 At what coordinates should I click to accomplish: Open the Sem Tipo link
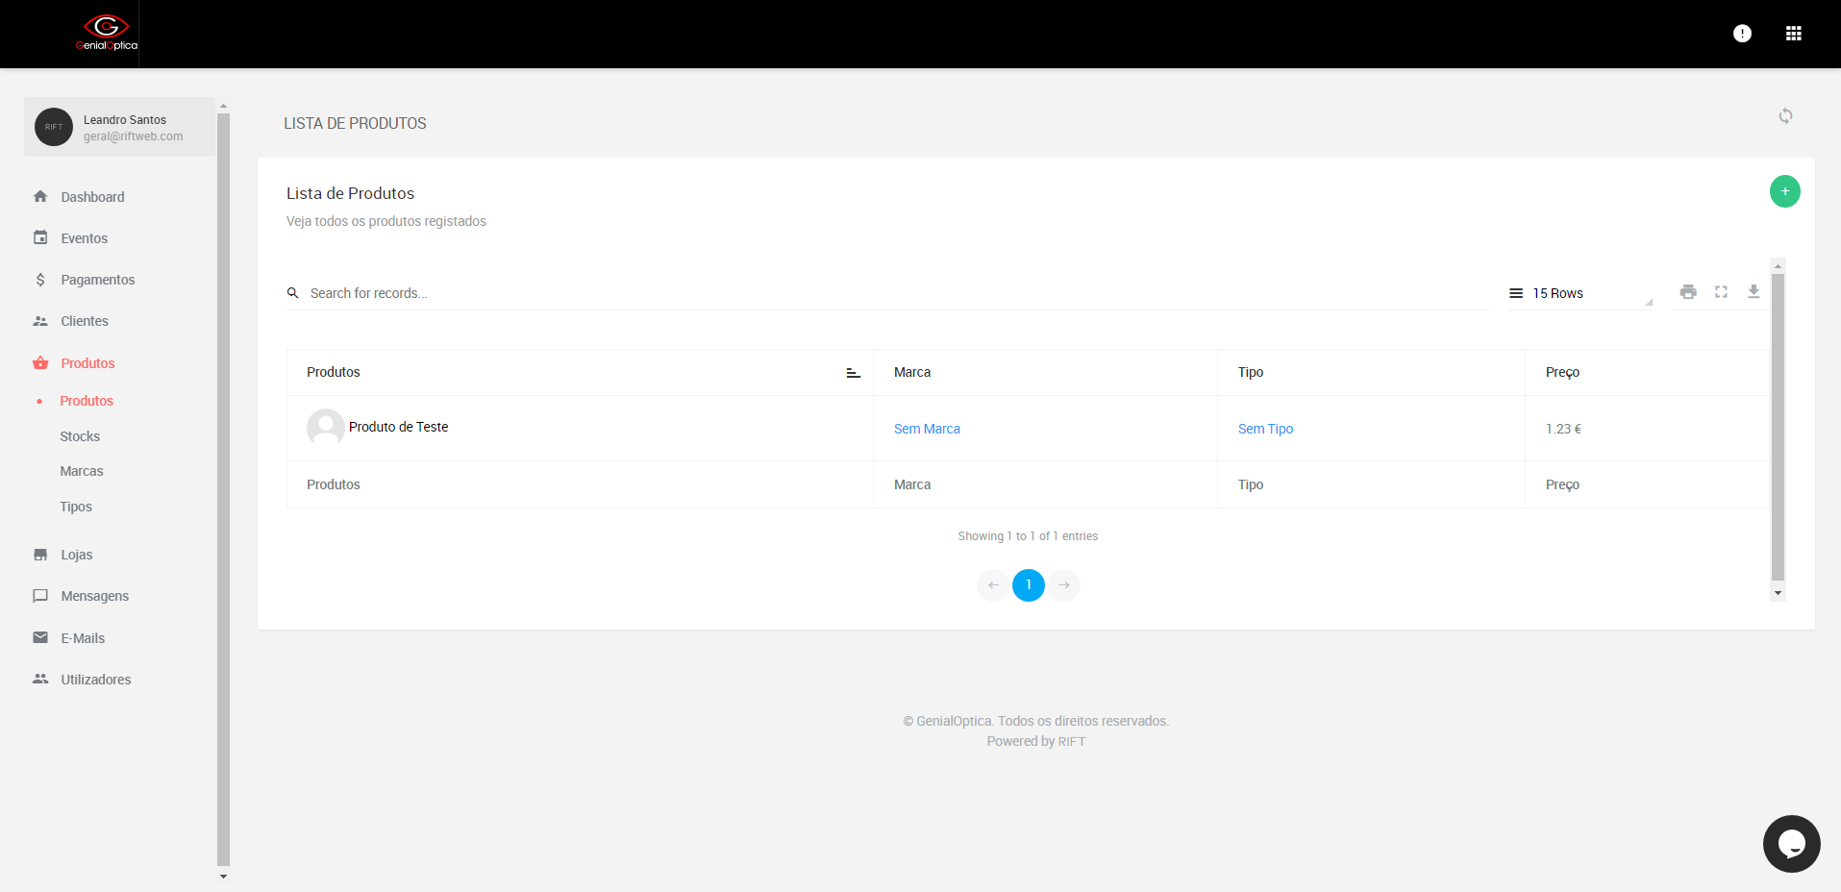(x=1265, y=429)
